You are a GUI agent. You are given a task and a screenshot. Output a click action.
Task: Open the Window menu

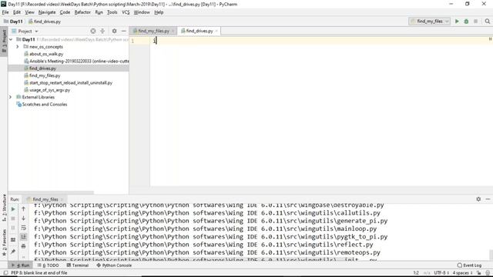(142, 12)
